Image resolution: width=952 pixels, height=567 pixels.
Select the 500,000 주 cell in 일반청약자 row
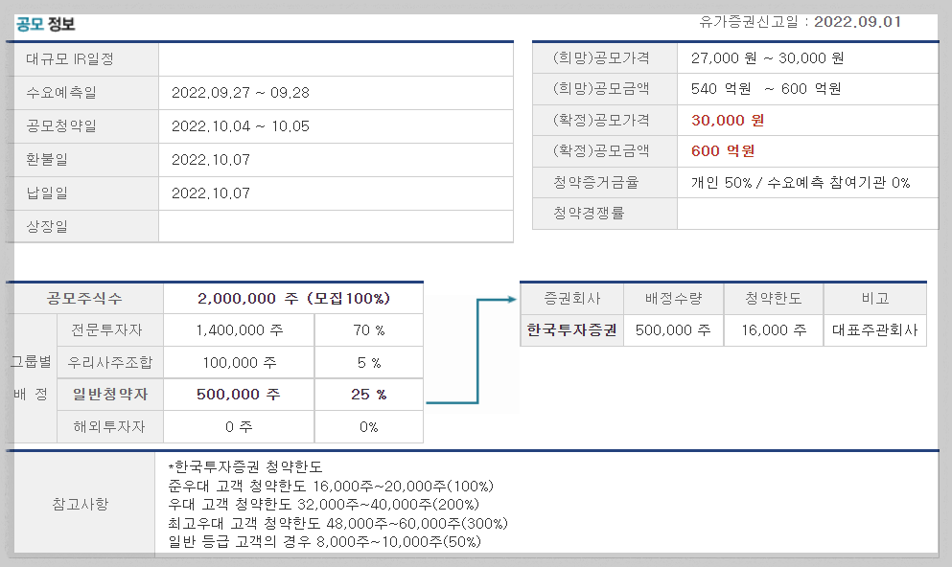pyautogui.click(x=238, y=395)
